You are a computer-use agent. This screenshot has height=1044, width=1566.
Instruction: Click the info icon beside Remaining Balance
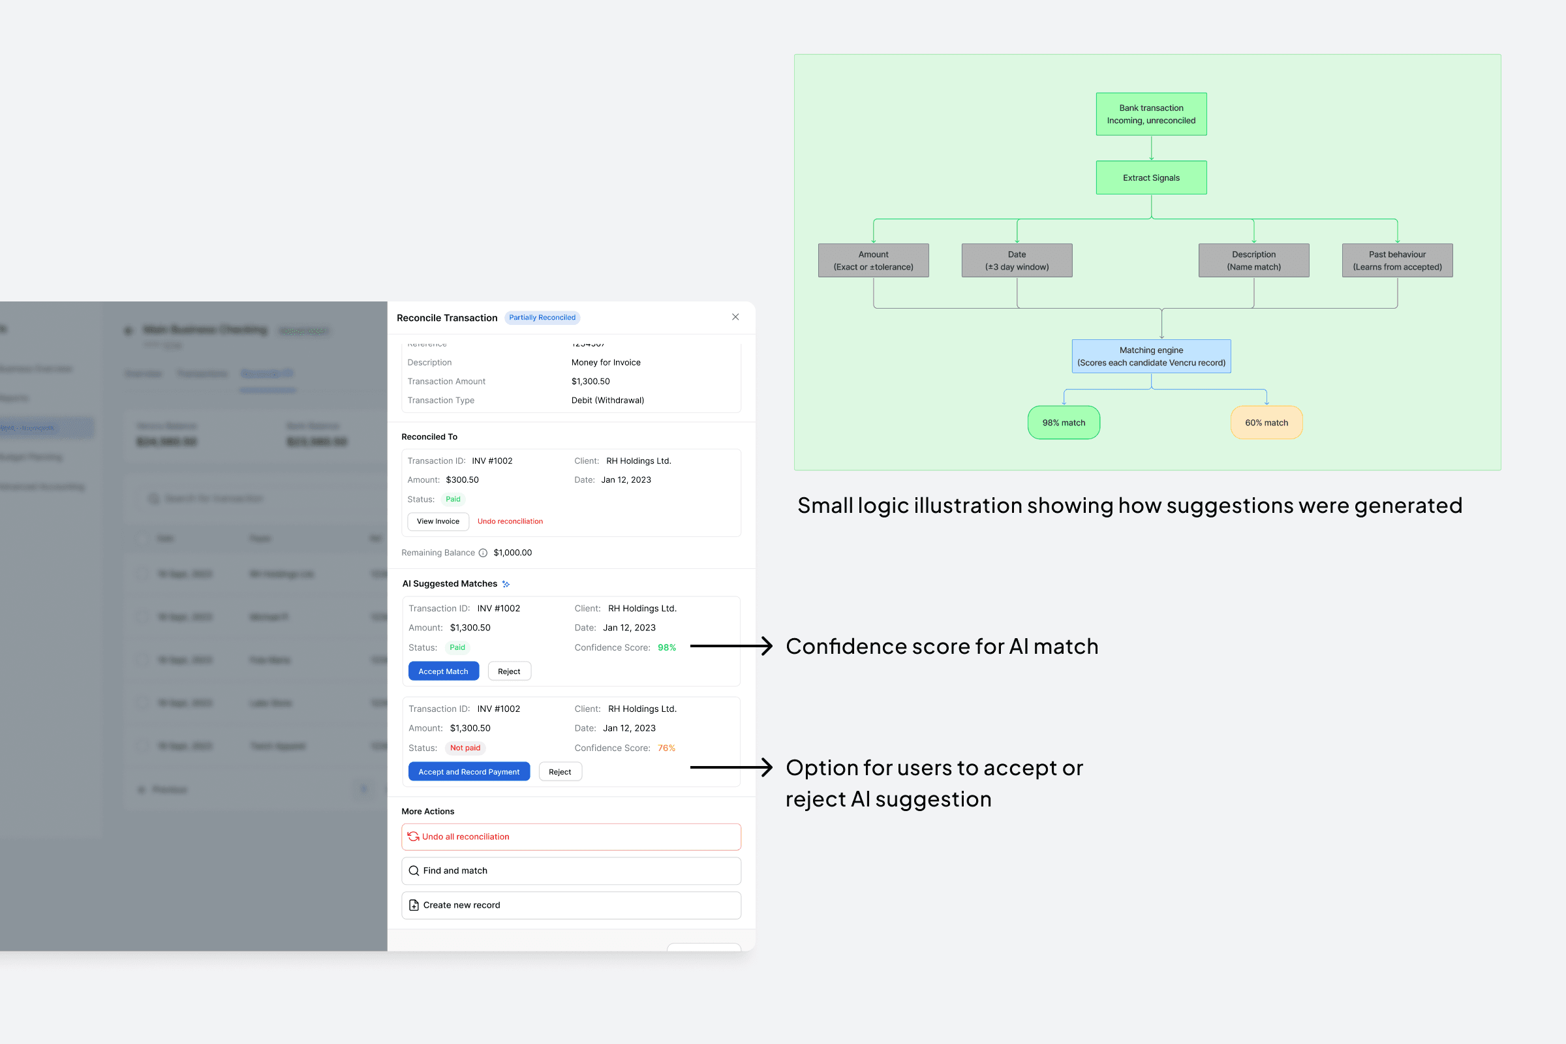click(x=484, y=553)
